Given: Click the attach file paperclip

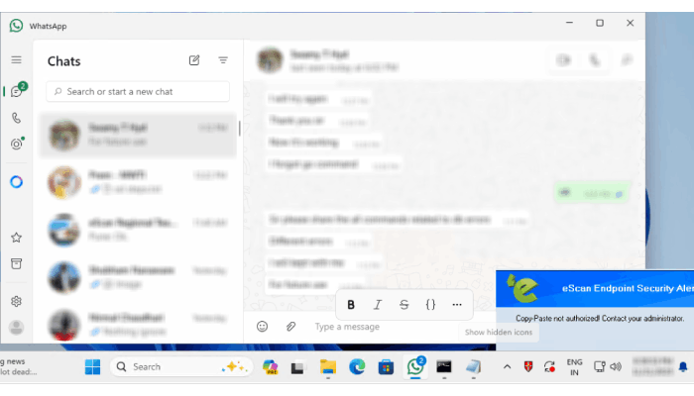Looking at the screenshot, I should tap(290, 326).
